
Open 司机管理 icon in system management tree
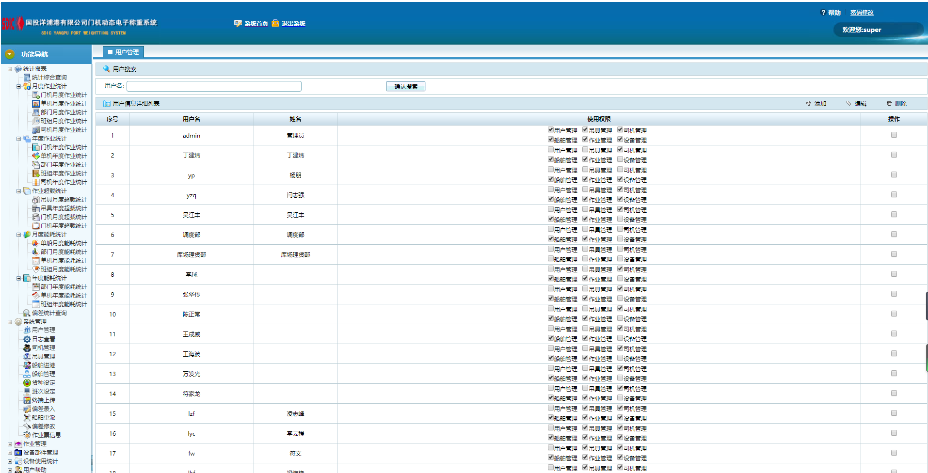pyautogui.click(x=27, y=348)
